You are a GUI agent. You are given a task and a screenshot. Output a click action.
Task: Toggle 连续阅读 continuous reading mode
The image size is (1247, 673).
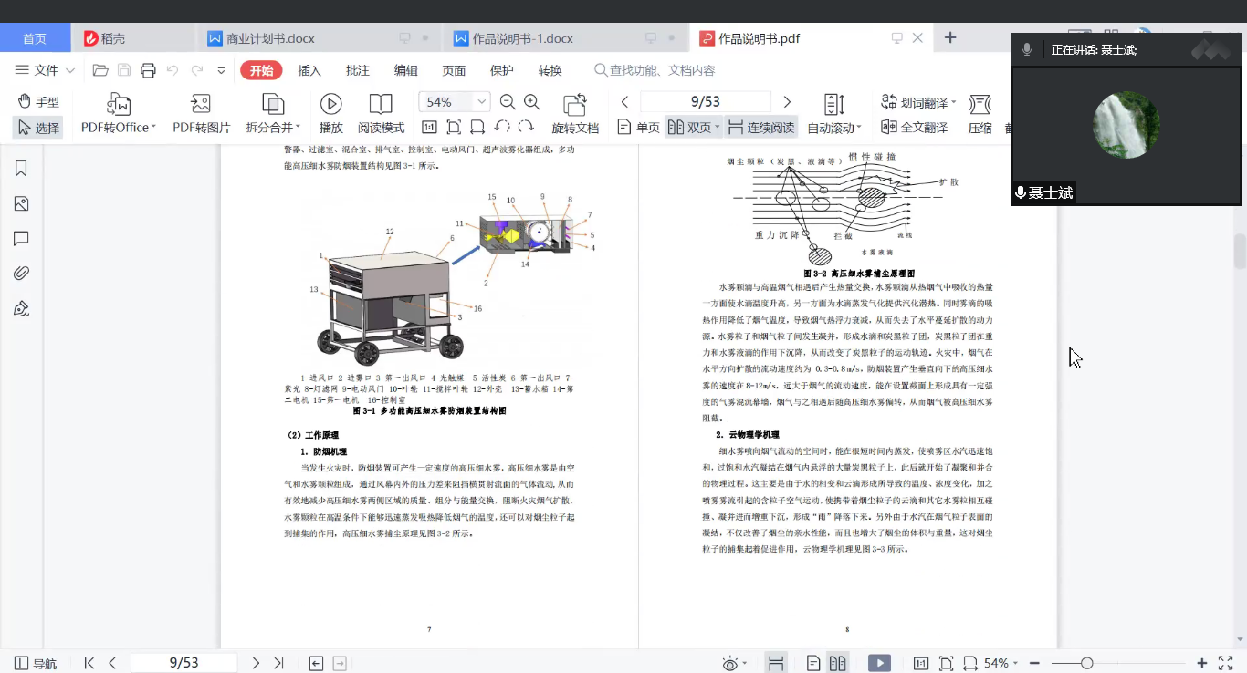pos(760,128)
